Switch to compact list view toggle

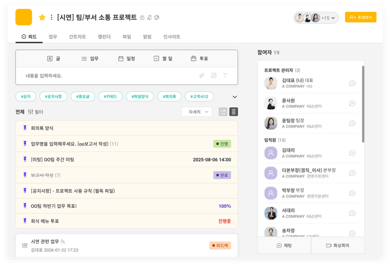pyautogui.click(x=233, y=112)
